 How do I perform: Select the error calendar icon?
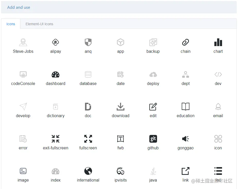[23, 139]
